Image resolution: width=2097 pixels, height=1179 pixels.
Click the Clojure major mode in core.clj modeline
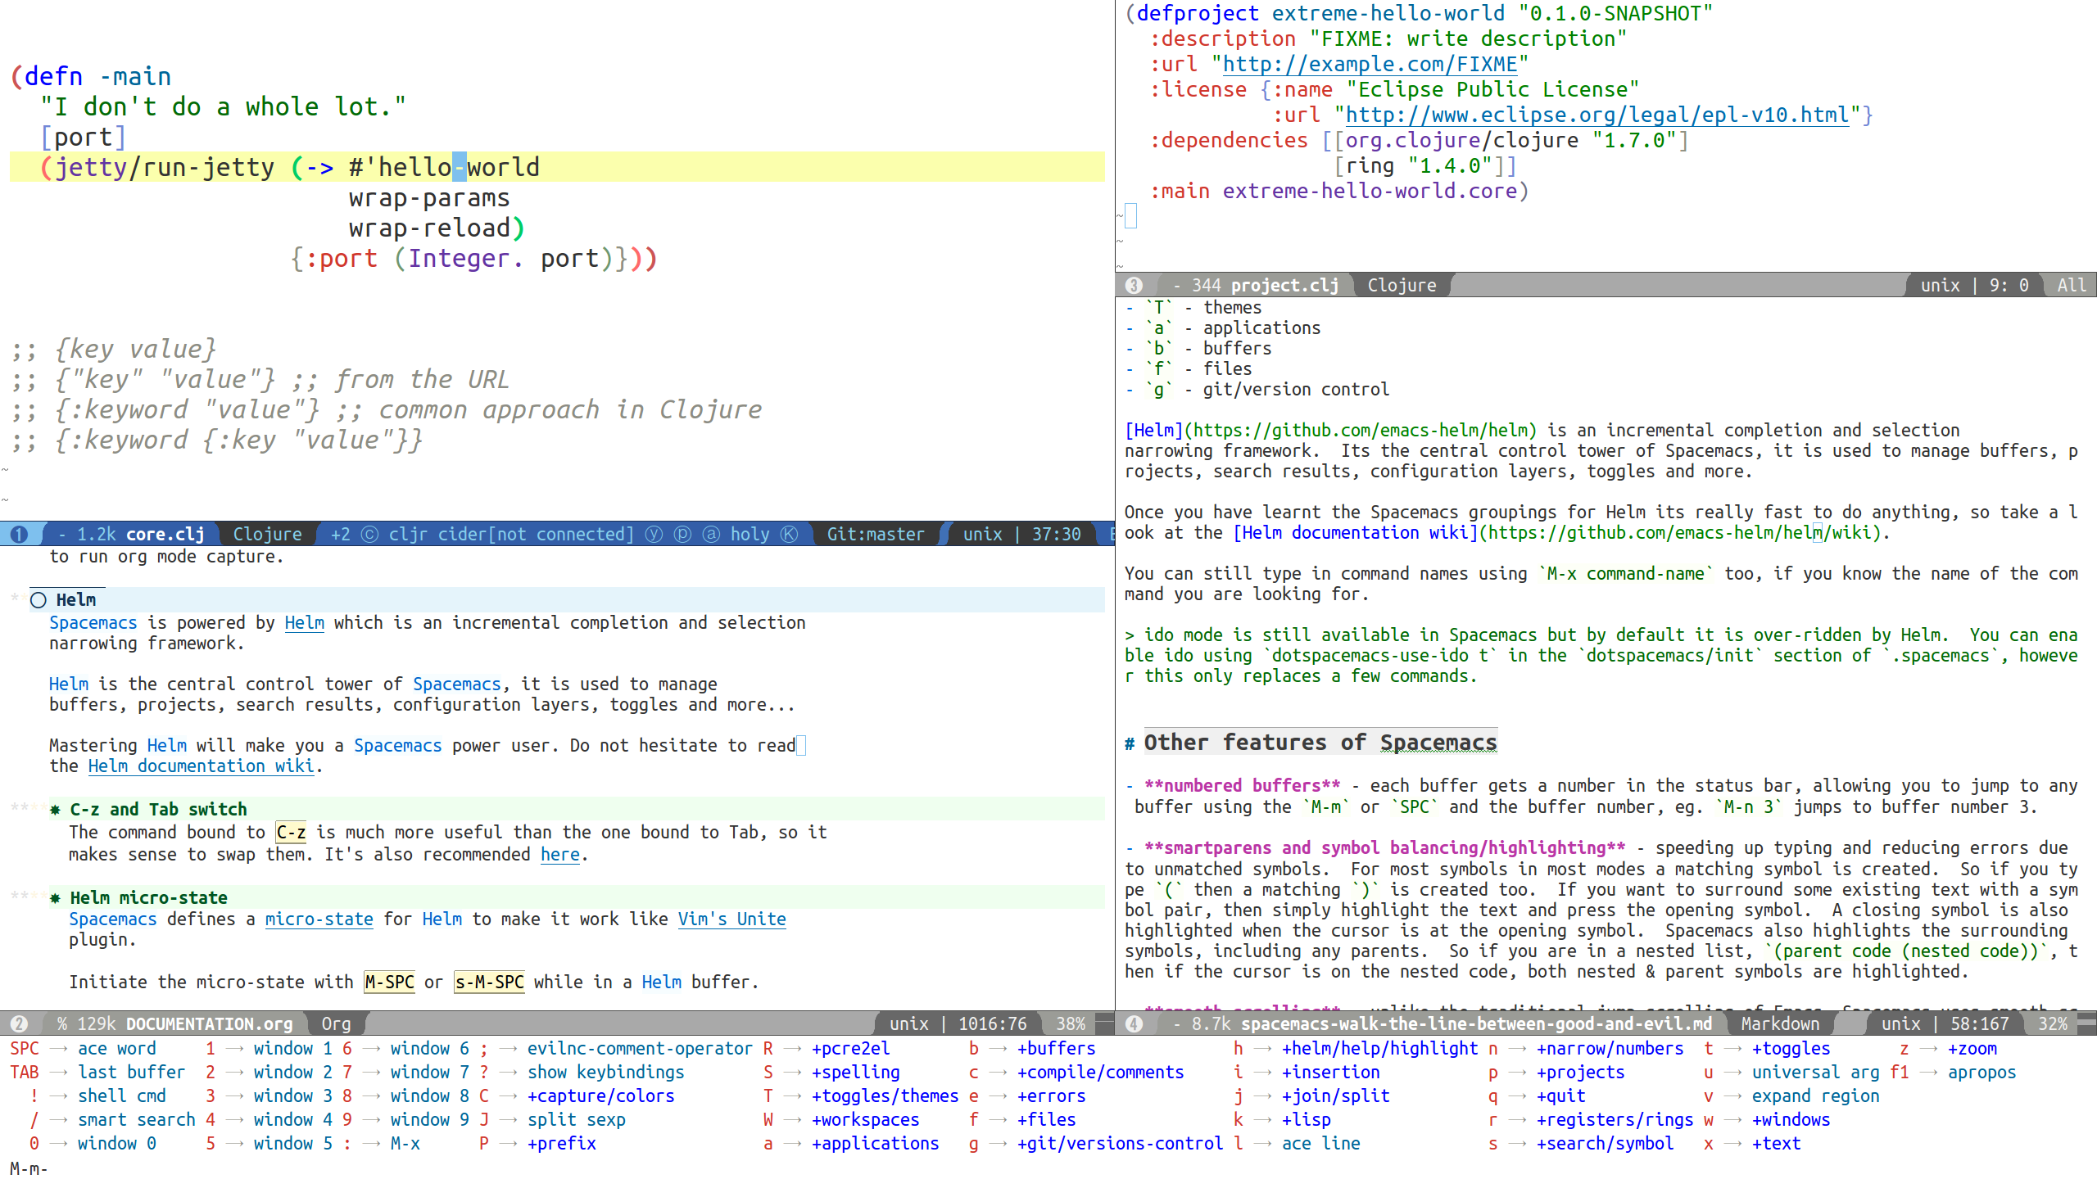[267, 535]
